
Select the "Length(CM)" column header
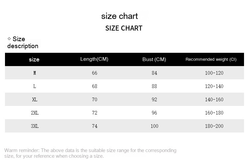[x=94, y=59]
